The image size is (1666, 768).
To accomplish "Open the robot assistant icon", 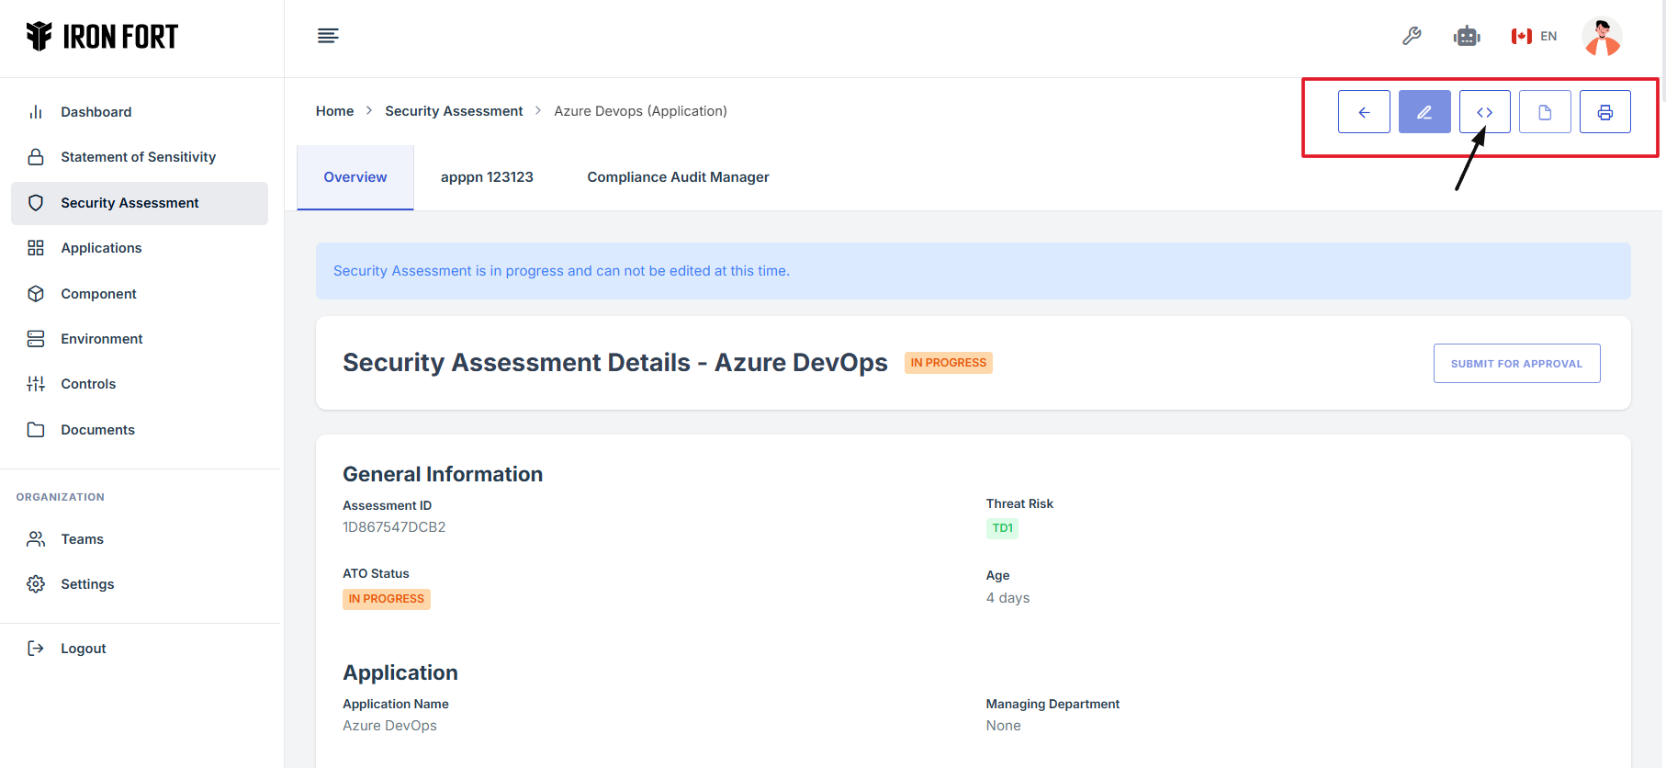I will coord(1467,36).
